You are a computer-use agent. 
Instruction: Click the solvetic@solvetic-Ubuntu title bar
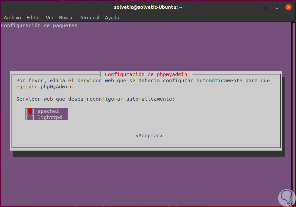148,7
